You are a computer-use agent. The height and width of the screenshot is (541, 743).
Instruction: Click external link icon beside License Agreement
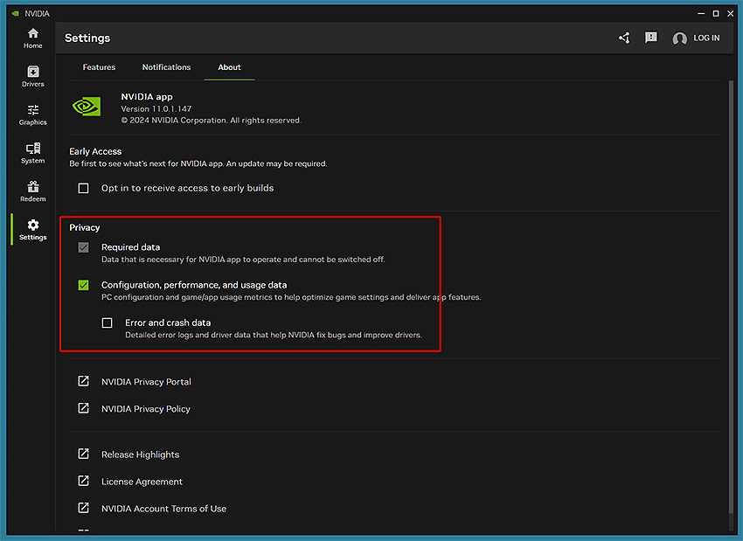click(83, 481)
